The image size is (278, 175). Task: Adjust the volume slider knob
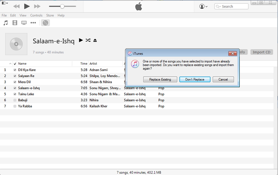62,6
